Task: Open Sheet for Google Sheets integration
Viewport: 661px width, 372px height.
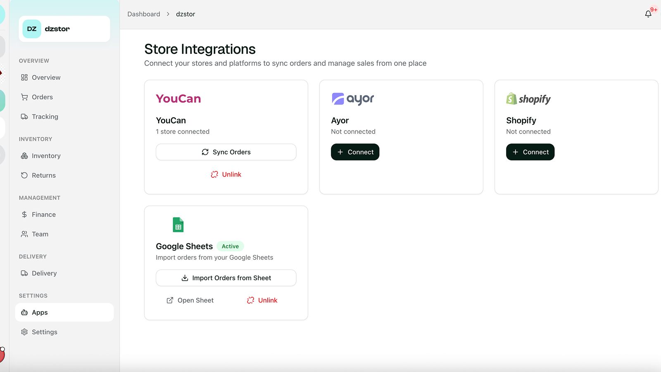Action: click(x=190, y=300)
